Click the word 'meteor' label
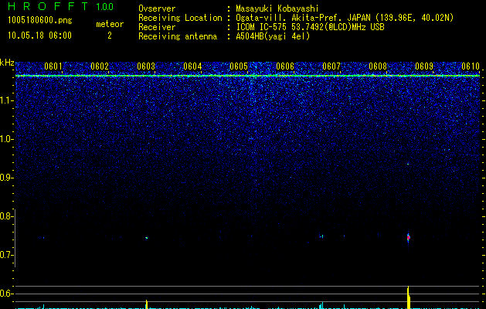The image size is (486, 309). (110, 24)
